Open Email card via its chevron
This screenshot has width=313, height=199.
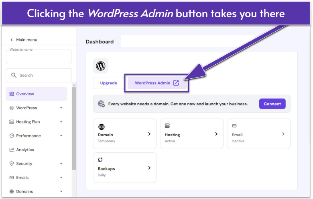point(283,134)
